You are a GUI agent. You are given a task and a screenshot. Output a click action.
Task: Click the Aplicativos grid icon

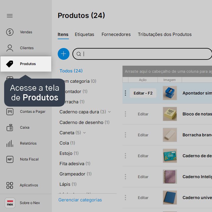point(10,185)
